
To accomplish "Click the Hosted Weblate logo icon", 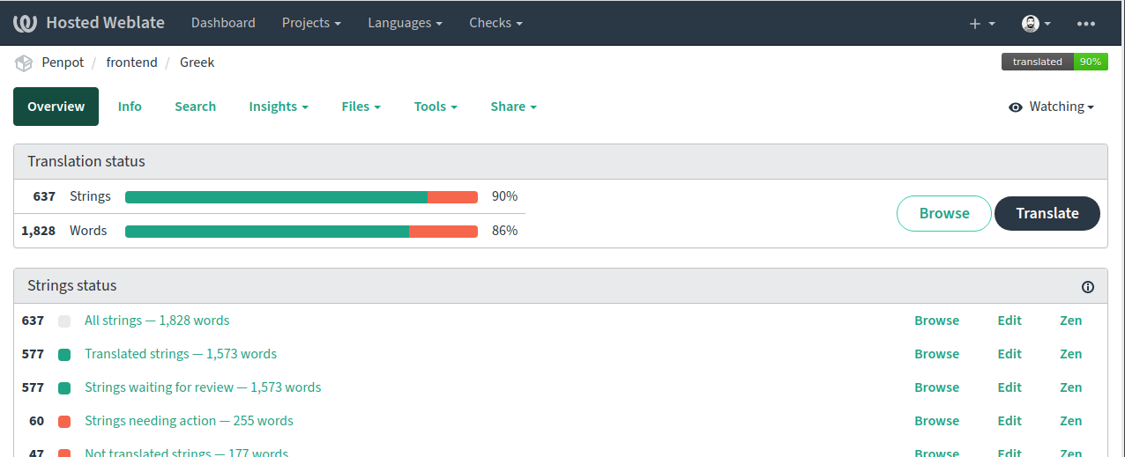I will pos(25,23).
